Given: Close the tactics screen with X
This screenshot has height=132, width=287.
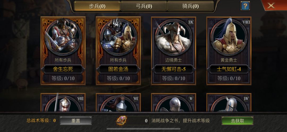Looking at the screenshot, I should tap(271, 6).
